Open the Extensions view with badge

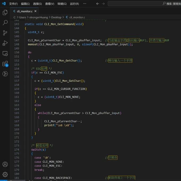[x=5, y=64]
